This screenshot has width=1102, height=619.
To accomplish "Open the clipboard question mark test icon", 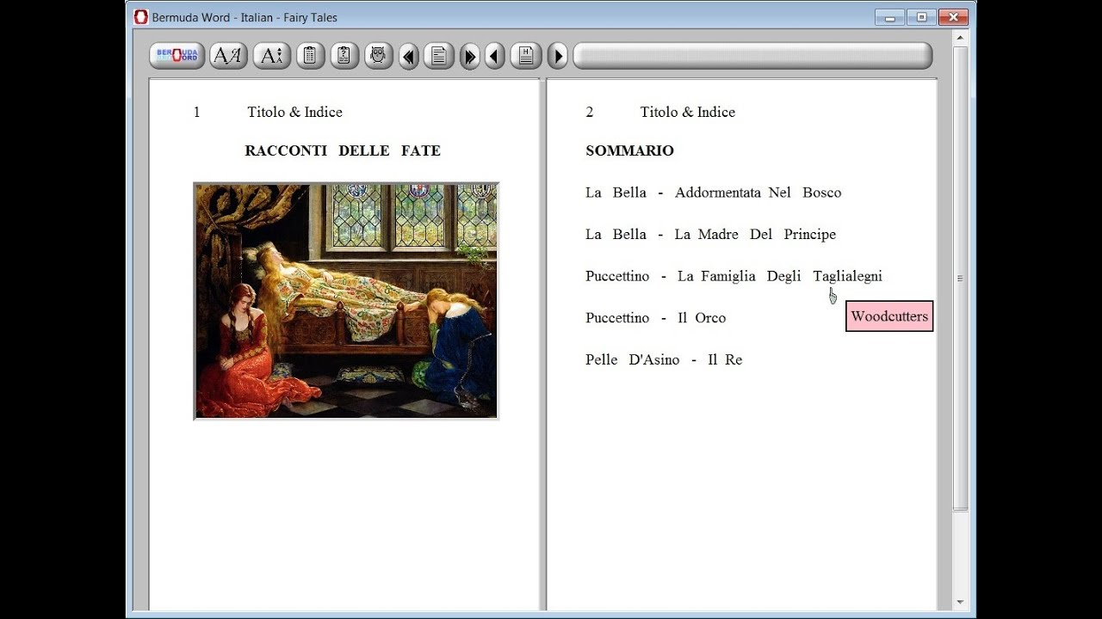I will [x=344, y=56].
